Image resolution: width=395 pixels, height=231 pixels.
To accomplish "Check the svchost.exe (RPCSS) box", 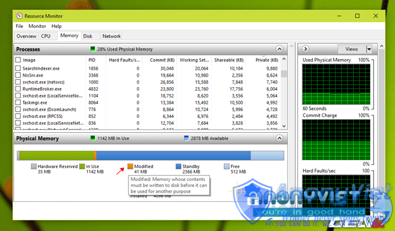I will (x=18, y=116).
